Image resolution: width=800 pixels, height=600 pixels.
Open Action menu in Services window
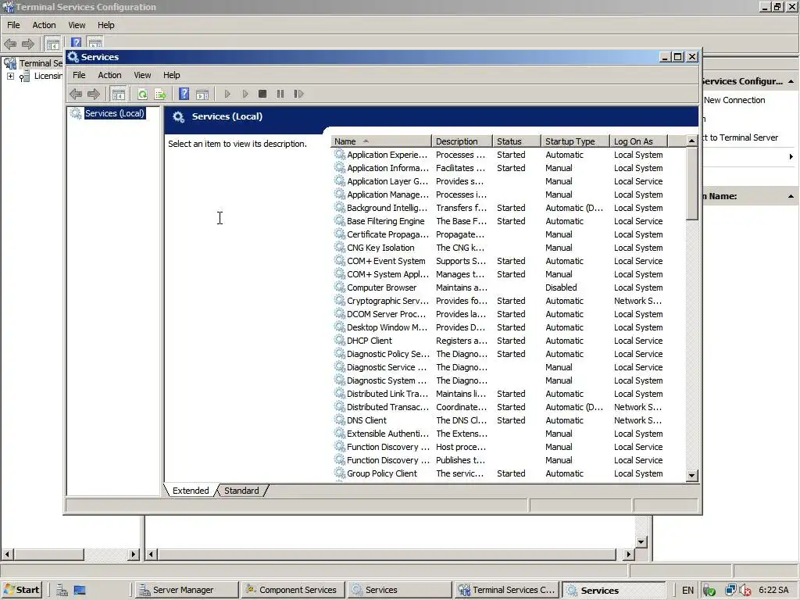pyautogui.click(x=109, y=75)
